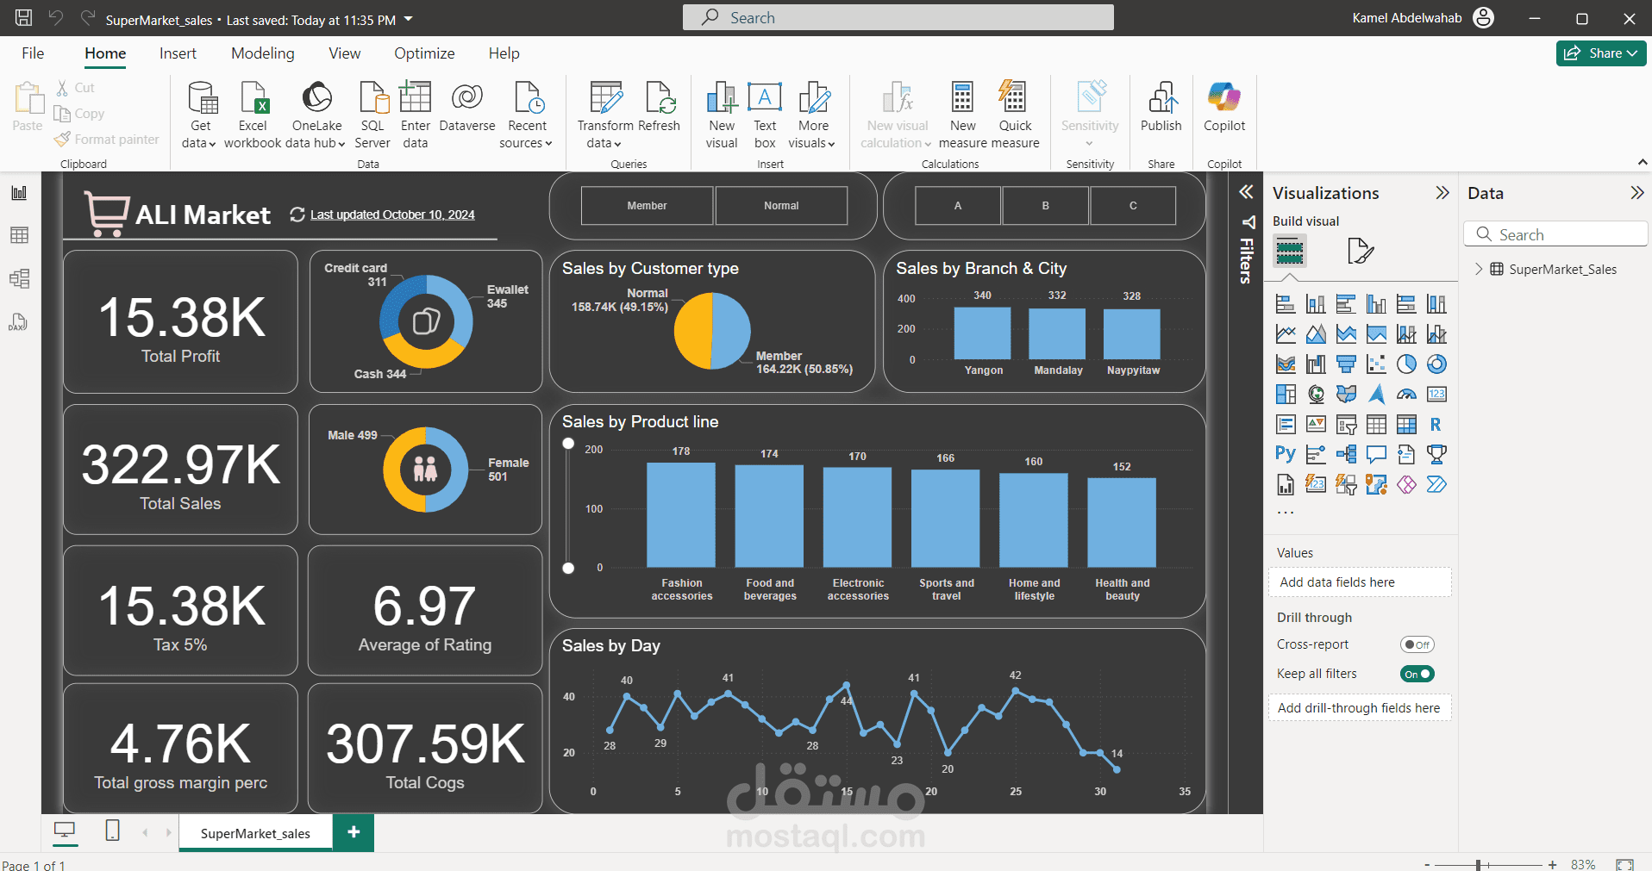Open the Modeling ribbon tab

[x=263, y=53]
